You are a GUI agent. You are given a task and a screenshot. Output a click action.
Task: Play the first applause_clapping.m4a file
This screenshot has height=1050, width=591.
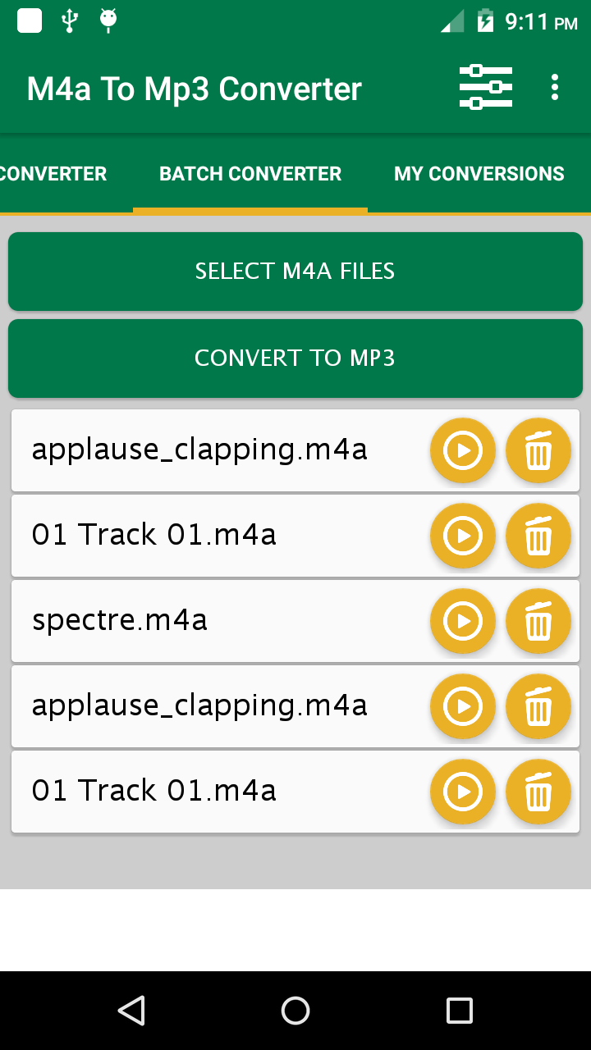tap(462, 450)
